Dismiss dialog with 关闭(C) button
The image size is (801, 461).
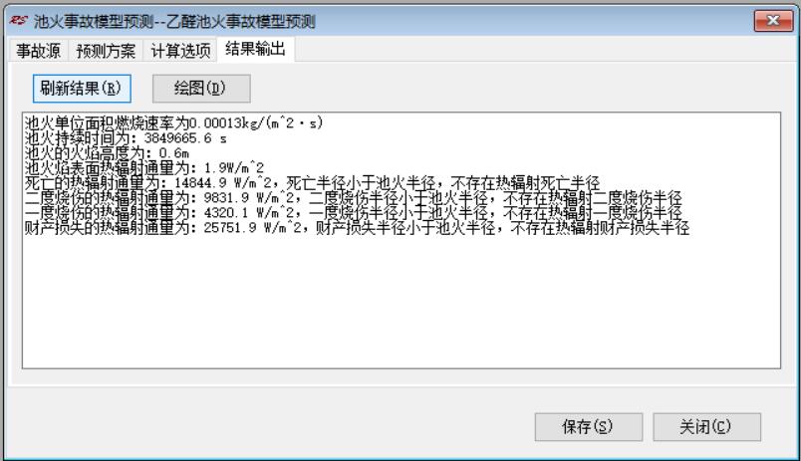(707, 427)
